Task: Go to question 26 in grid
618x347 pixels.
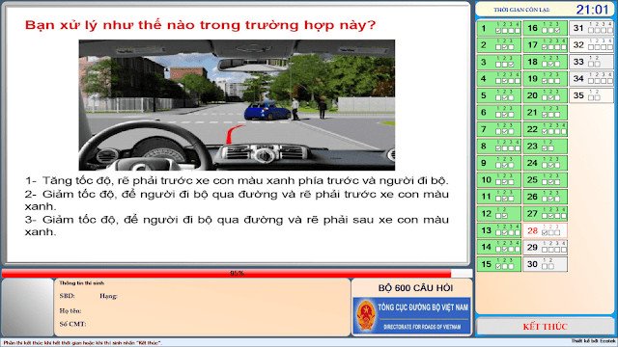Action: (545, 197)
